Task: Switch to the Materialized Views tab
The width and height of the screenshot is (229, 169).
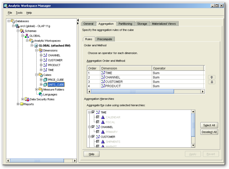Action: 164,24
